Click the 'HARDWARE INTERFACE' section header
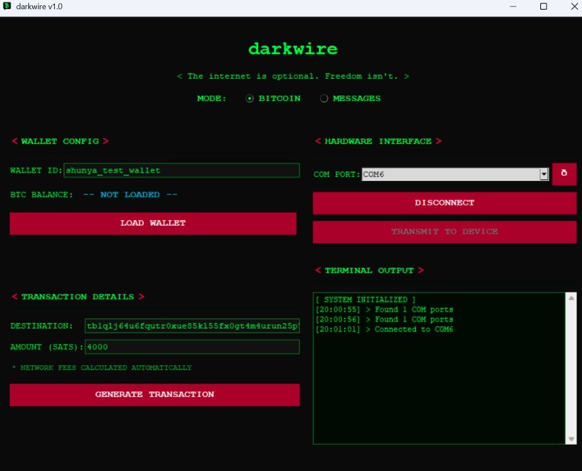Viewport: 582px width, 471px height. pyautogui.click(x=378, y=141)
